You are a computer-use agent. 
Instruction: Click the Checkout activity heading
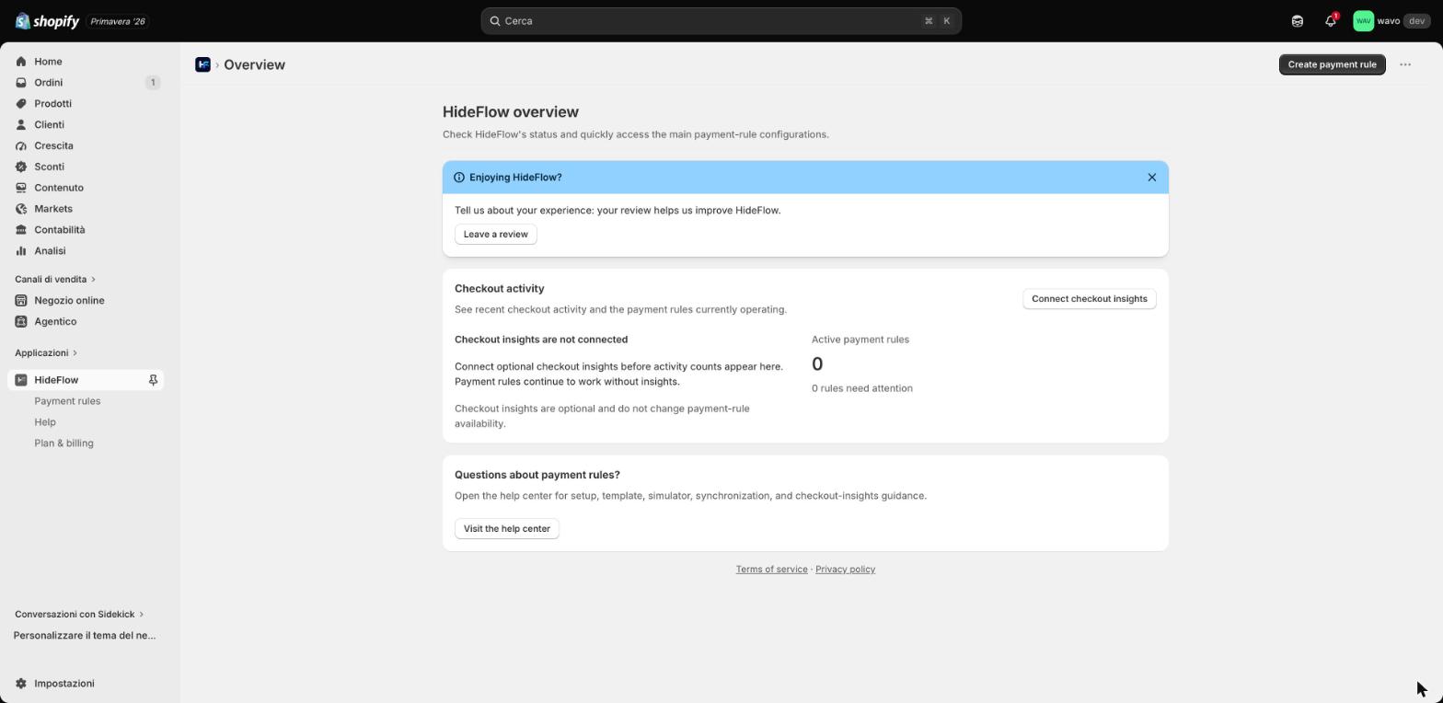(500, 289)
